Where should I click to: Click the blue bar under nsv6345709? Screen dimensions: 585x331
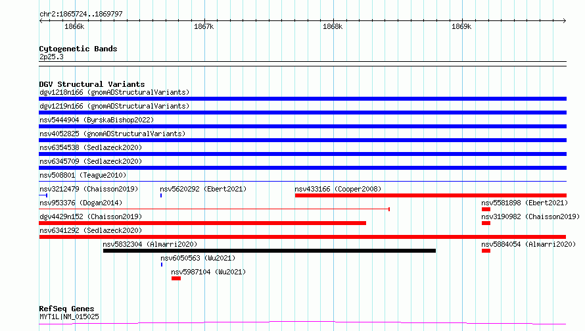302,168
